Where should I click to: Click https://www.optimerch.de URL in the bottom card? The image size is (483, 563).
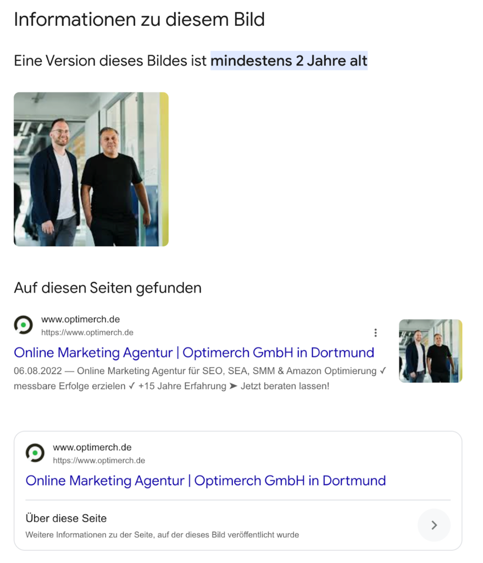tap(99, 460)
